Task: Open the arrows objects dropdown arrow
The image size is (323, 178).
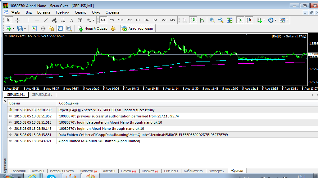Action: click(x=93, y=20)
